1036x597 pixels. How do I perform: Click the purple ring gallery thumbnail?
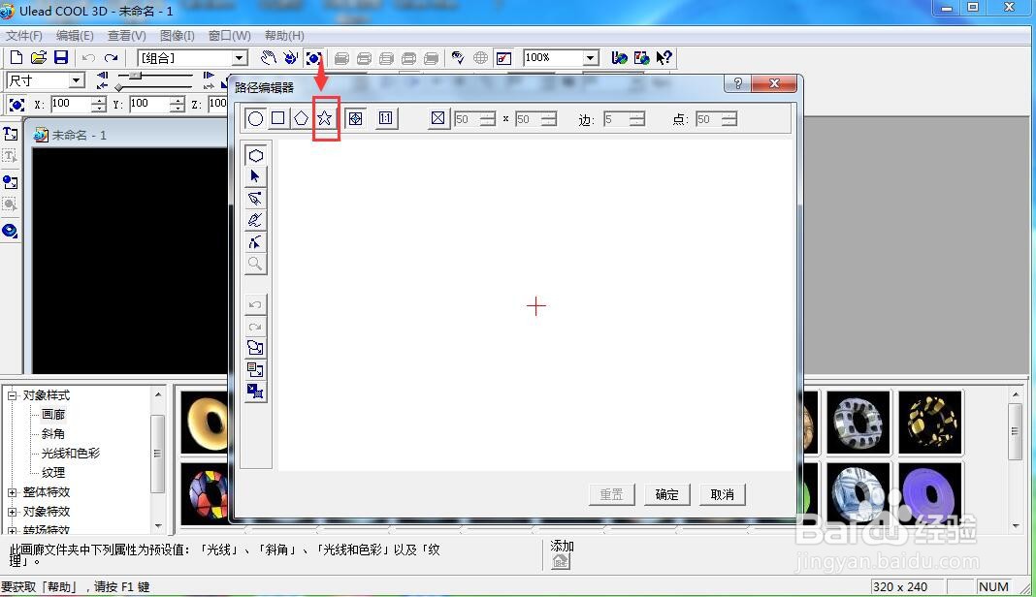tap(930, 493)
